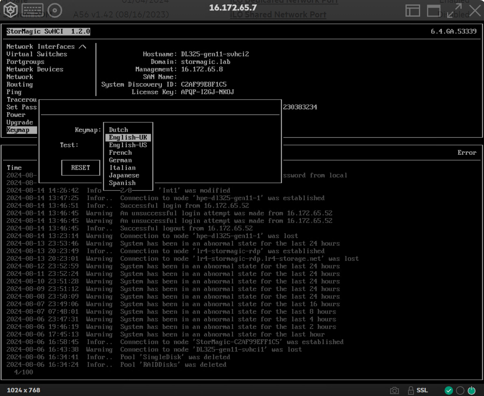Click the log page counter 4/100
Image resolution: width=484 pixels, height=396 pixels.
click(x=24, y=372)
